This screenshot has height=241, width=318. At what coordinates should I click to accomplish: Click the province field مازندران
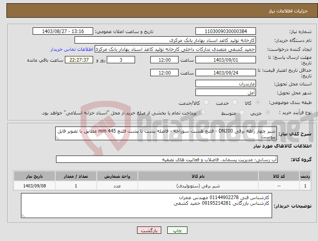pos(226,83)
